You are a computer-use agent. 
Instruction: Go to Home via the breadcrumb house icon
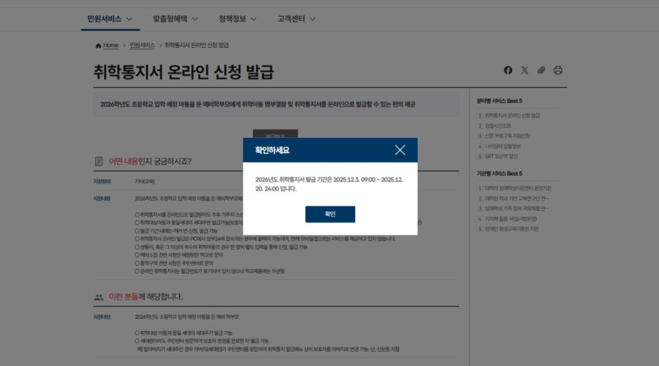(x=98, y=45)
